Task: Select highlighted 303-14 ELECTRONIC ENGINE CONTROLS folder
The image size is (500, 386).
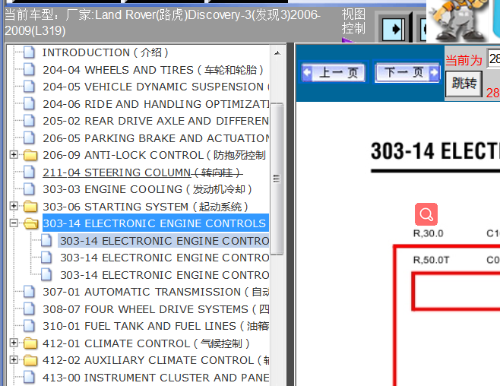Action: point(156,223)
